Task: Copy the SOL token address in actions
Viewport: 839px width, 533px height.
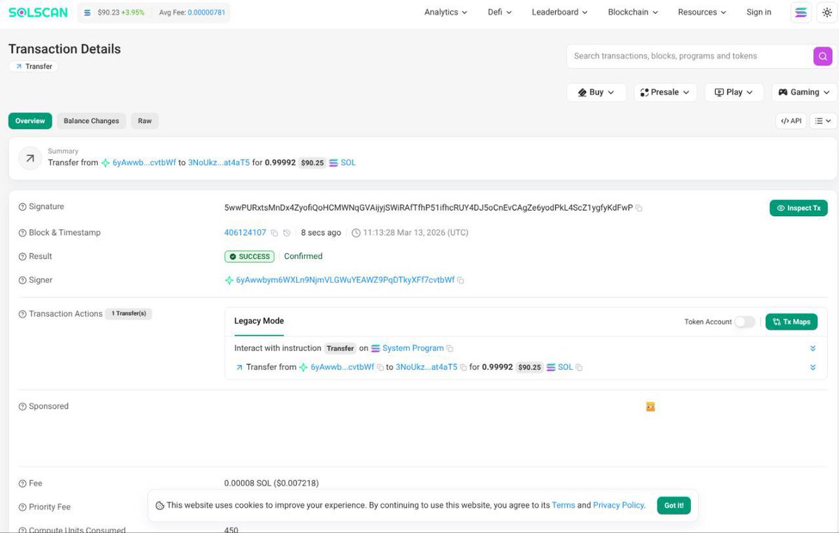Action: pos(579,367)
